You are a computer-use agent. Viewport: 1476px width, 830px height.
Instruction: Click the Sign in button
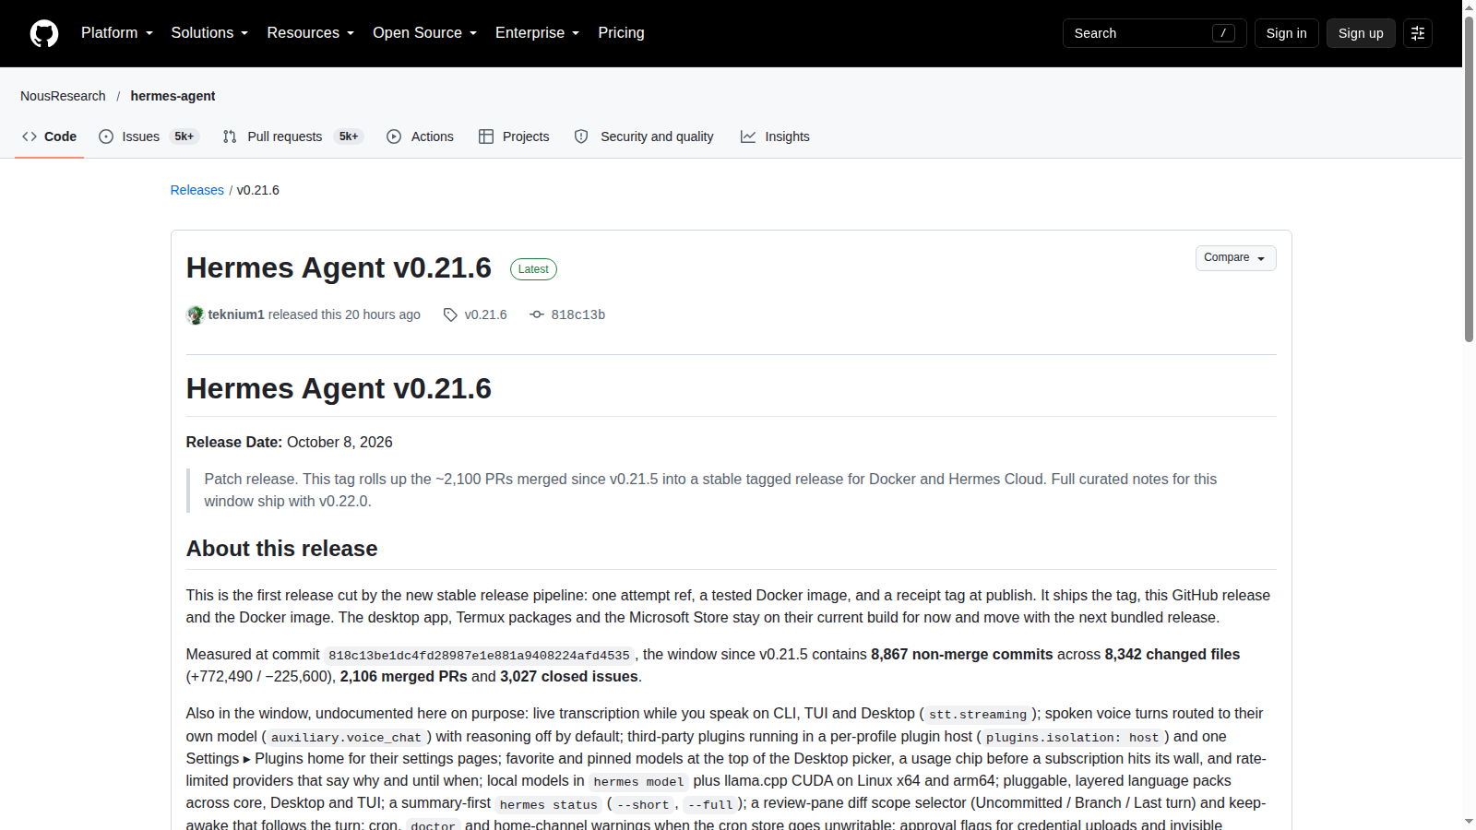point(1287,33)
